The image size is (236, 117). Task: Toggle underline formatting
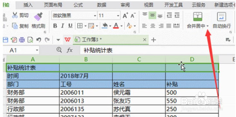70,26
